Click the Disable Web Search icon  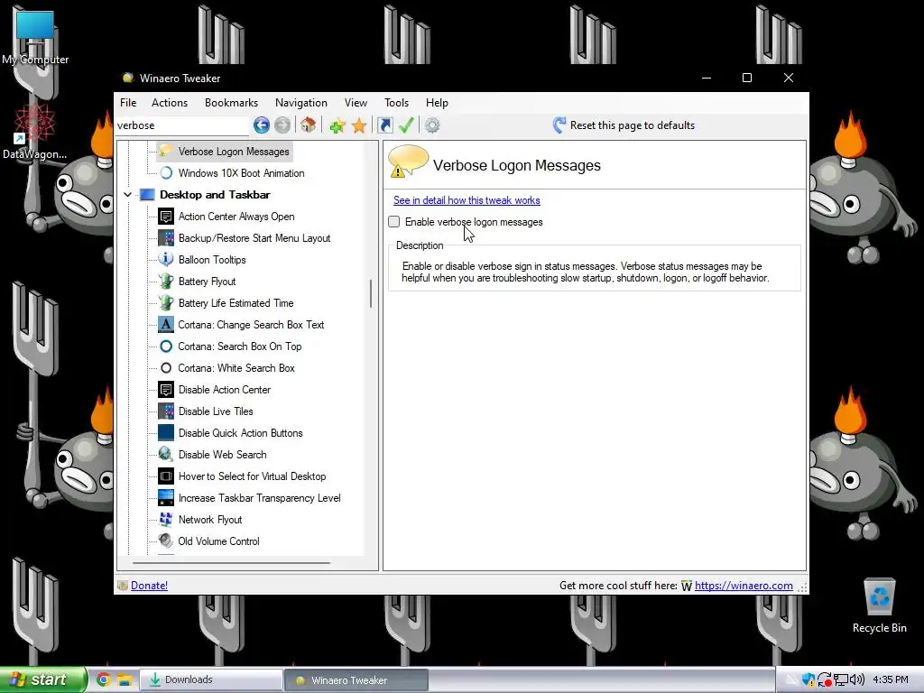tap(166, 455)
